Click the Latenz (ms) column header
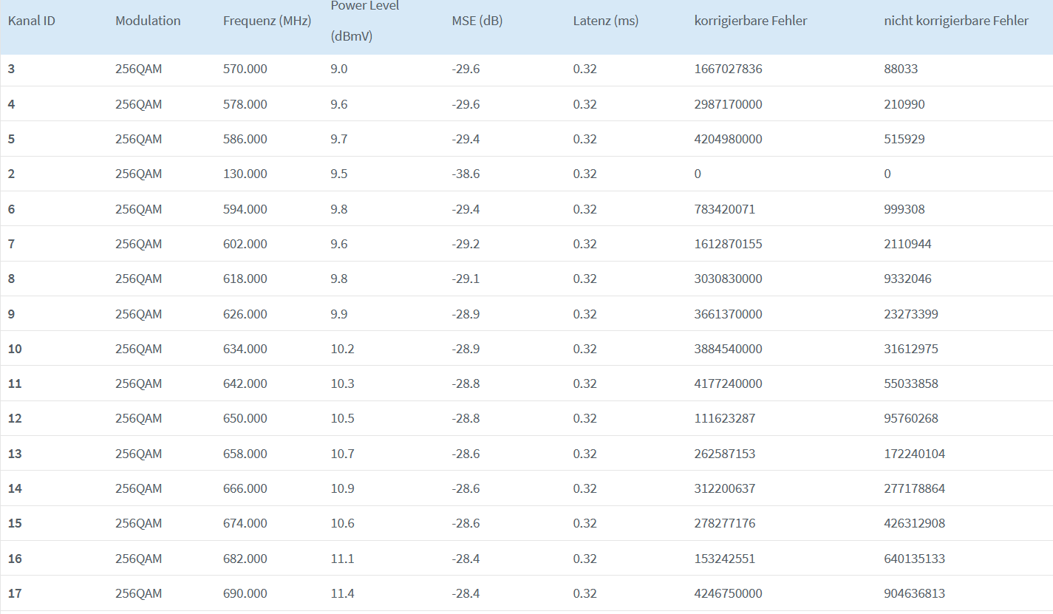Image resolution: width=1053 pixels, height=614 pixels. (x=606, y=21)
